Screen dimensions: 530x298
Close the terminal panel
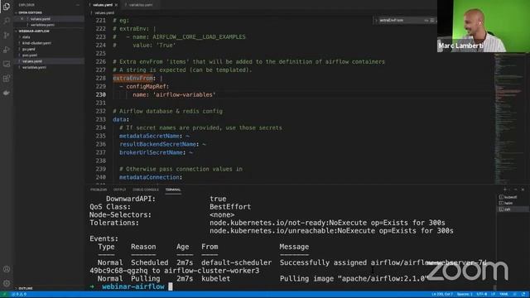(523, 190)
